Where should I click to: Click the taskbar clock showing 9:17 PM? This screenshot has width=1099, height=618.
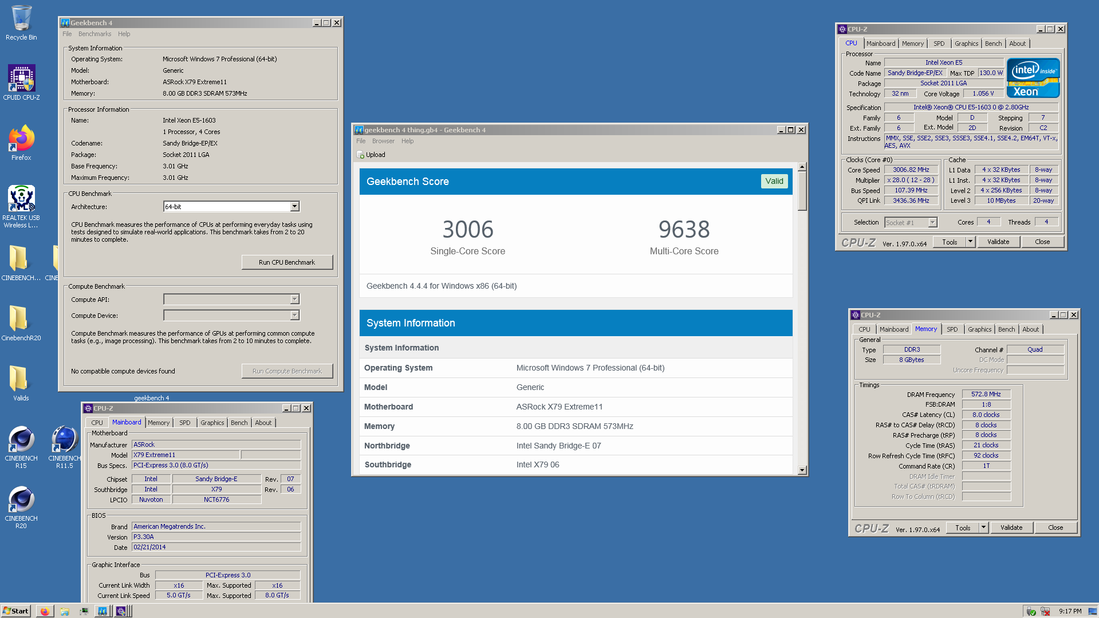click(x=1070, y=611)
